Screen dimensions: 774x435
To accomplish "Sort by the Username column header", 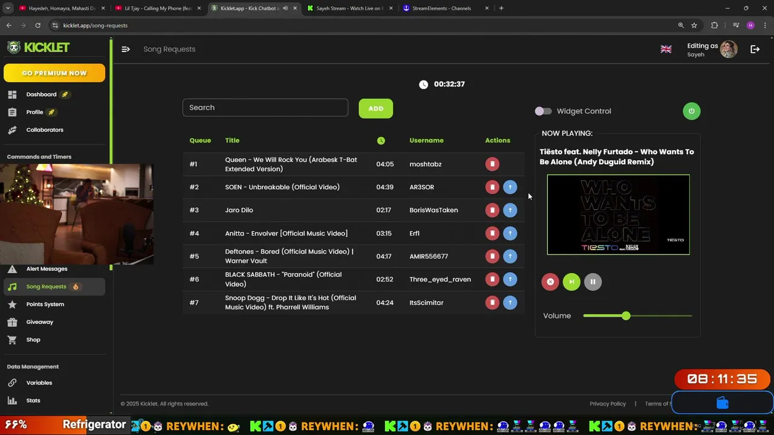I will coord(426,140).
